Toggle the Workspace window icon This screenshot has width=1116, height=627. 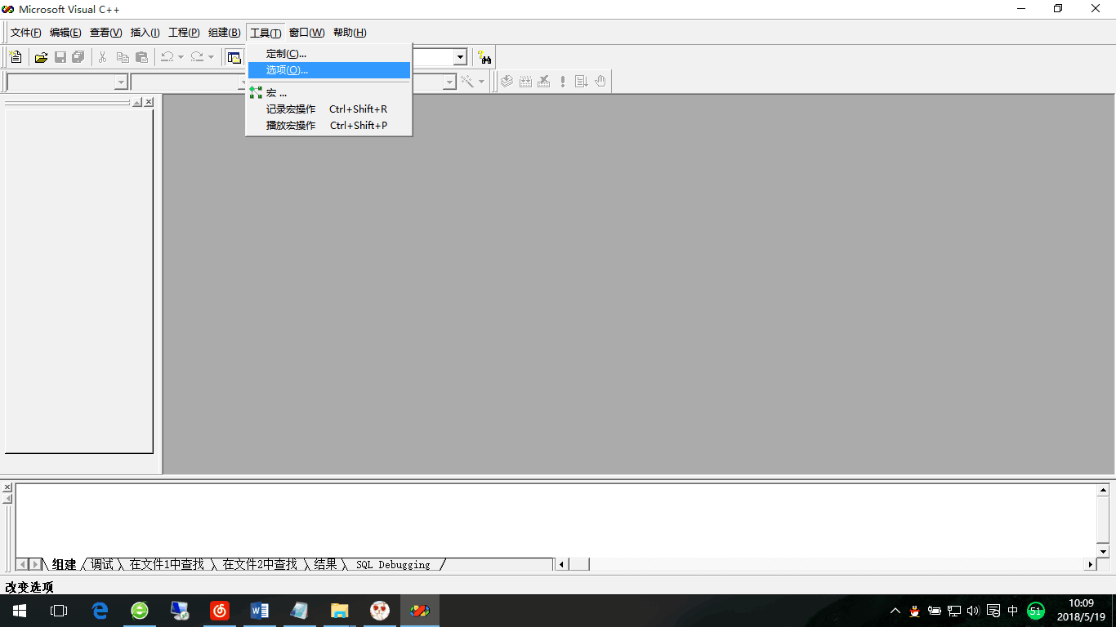(x=234, y=57)
